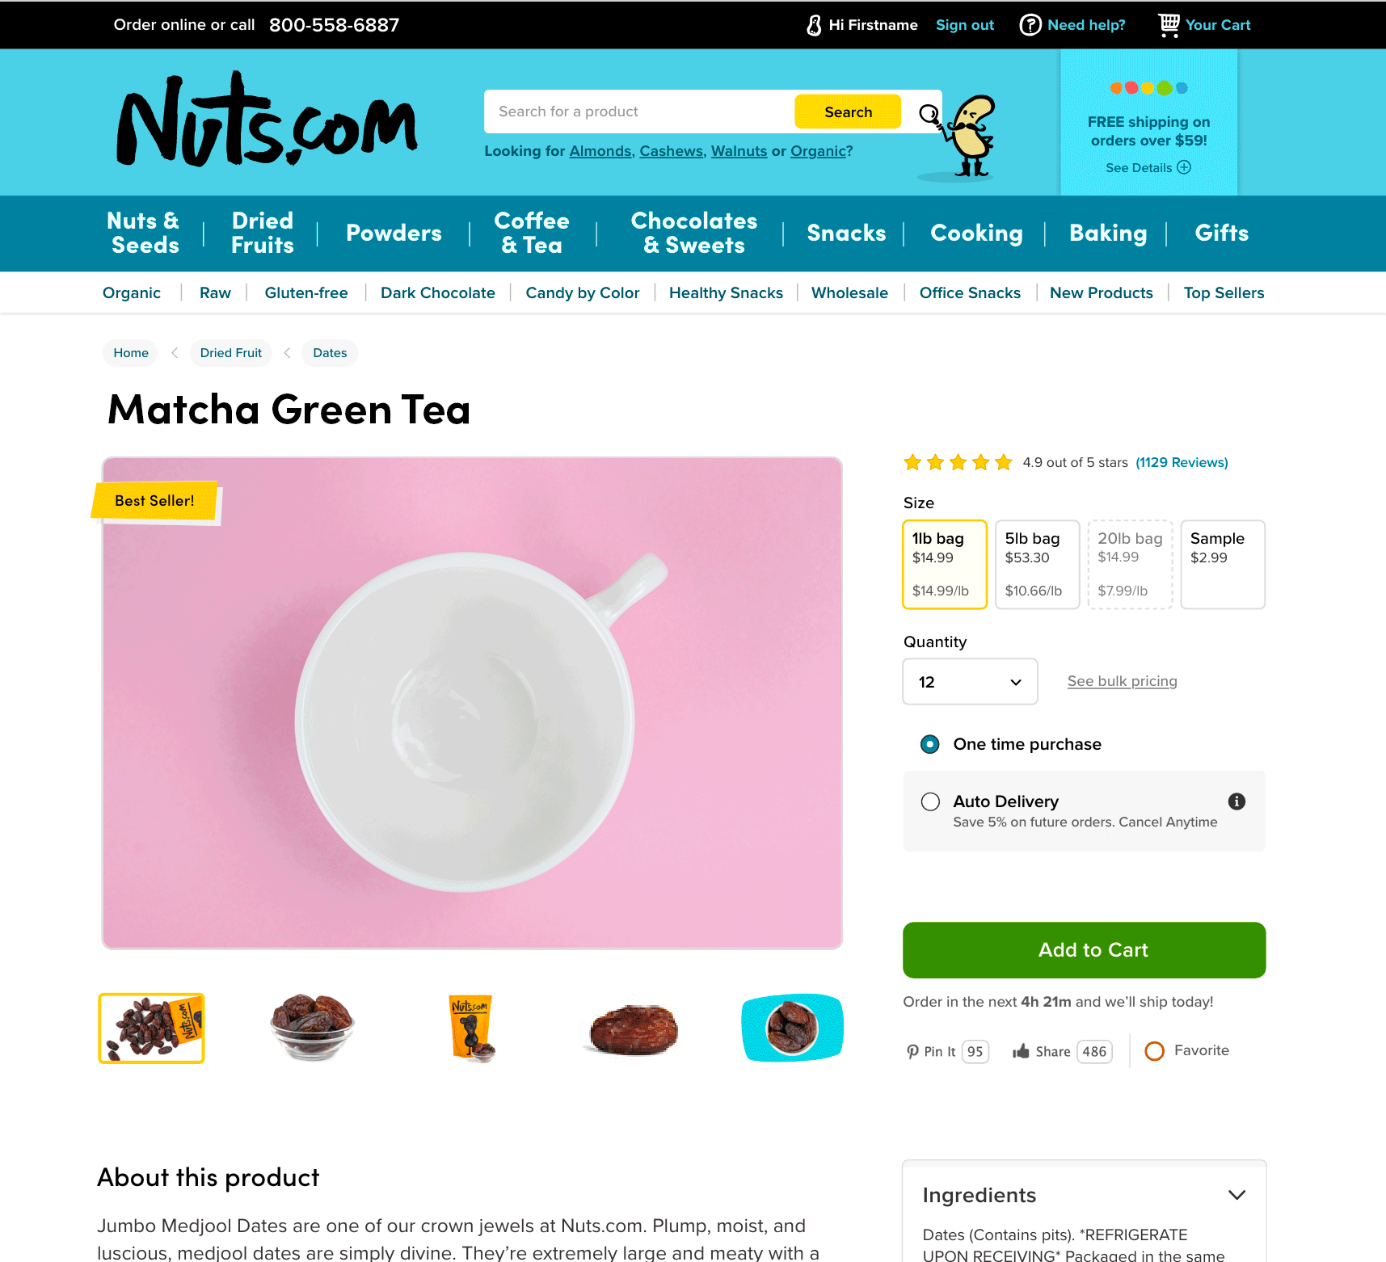This screenshot has height=1262, width=1386.
Task: Click the five-star rating icons
Action: click(958, 462)
